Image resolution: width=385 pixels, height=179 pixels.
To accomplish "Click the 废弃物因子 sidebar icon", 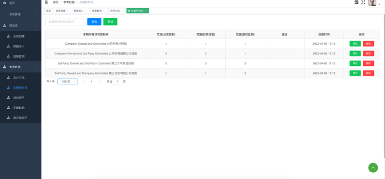I will coord(9,118).
